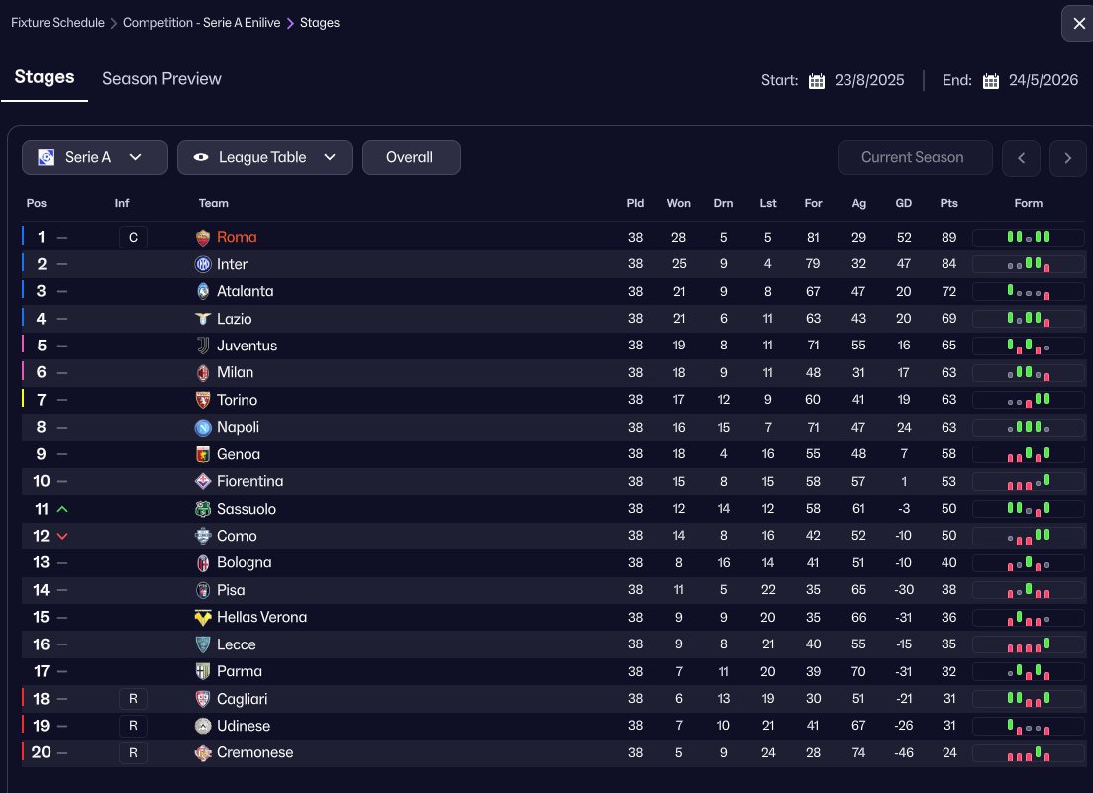This screenshot has width=1093, height=793.
Task: Open Fixture Schedule in the breadcrumb
Action: coord(57,23)
